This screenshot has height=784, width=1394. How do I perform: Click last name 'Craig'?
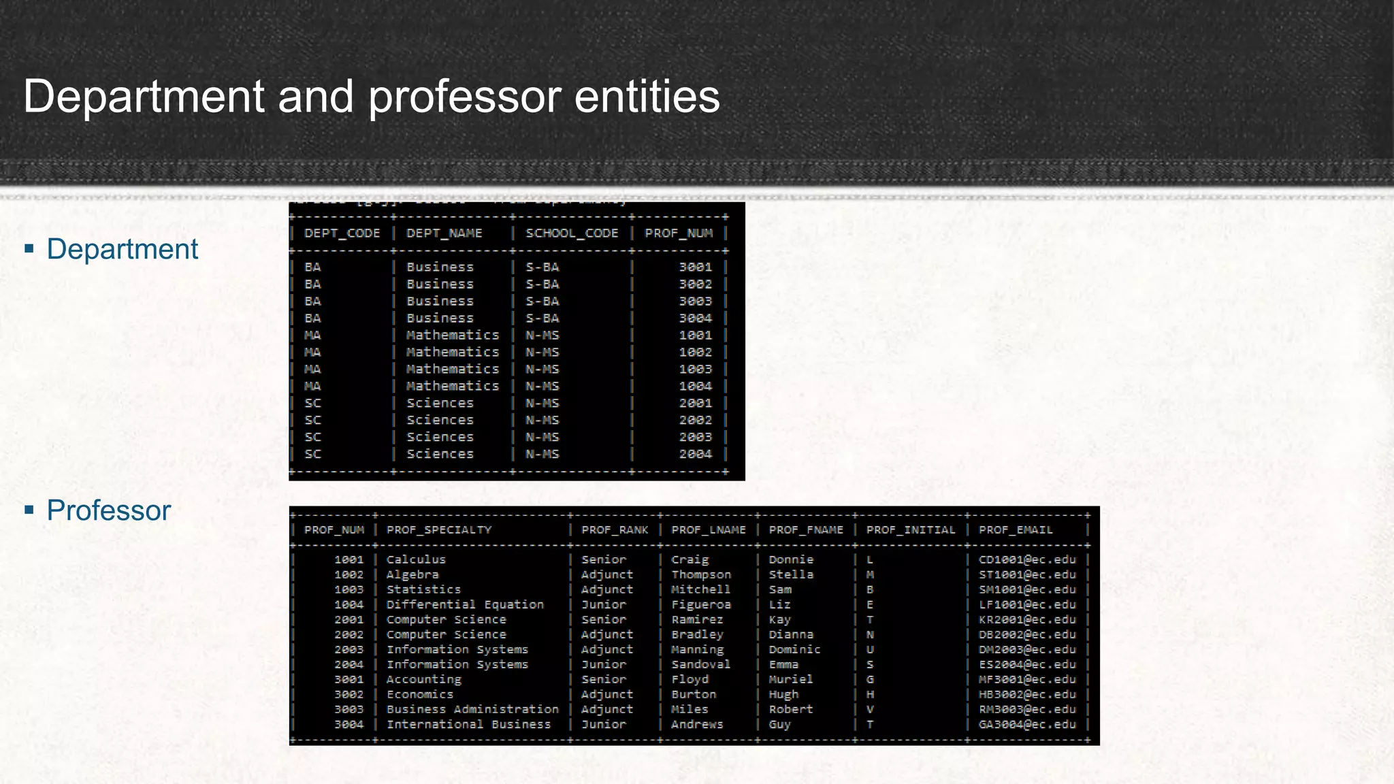click(x=690, y=559)
